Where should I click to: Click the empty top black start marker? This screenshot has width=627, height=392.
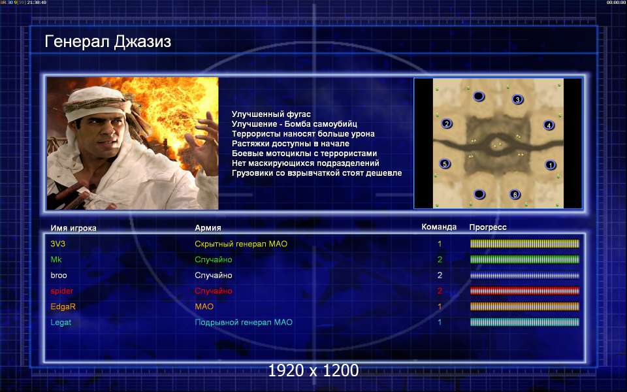click(479, 97)
